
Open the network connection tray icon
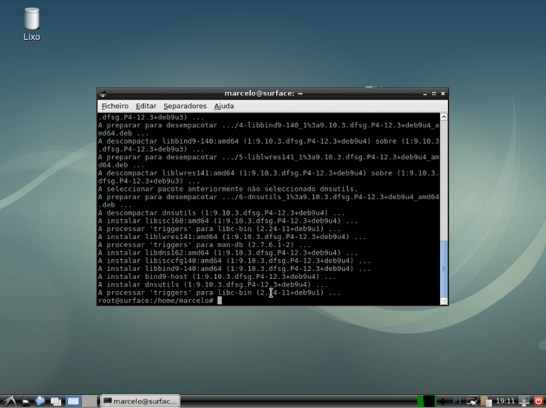point(472,401)
